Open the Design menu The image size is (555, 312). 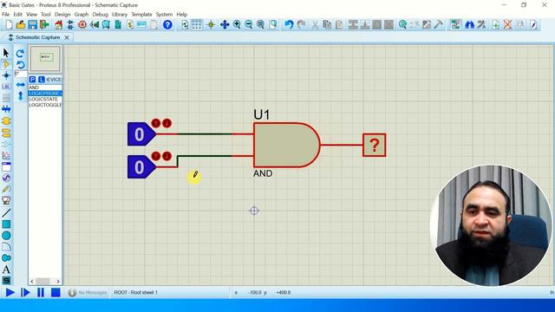(x=62, y=15)
